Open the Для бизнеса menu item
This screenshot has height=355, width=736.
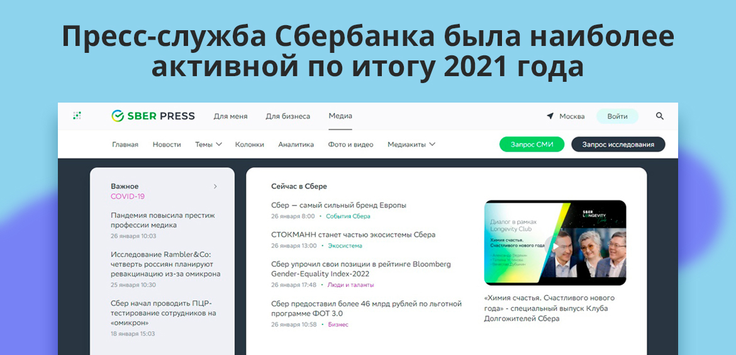[287, 116]
